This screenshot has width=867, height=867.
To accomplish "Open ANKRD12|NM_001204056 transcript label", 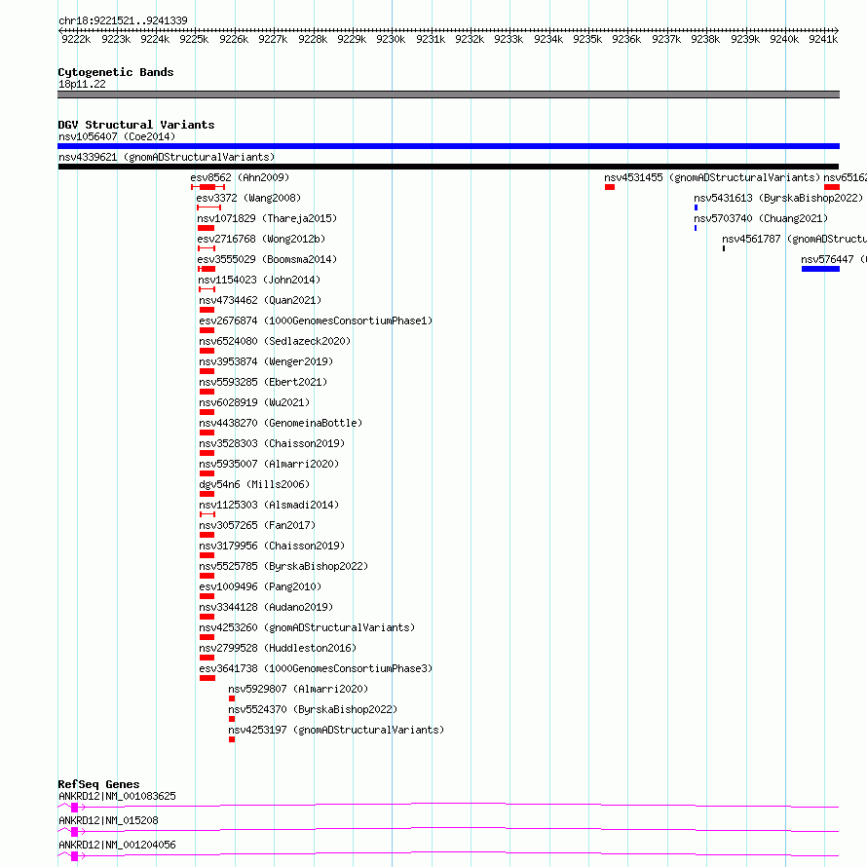I will [x=117, y=845].
